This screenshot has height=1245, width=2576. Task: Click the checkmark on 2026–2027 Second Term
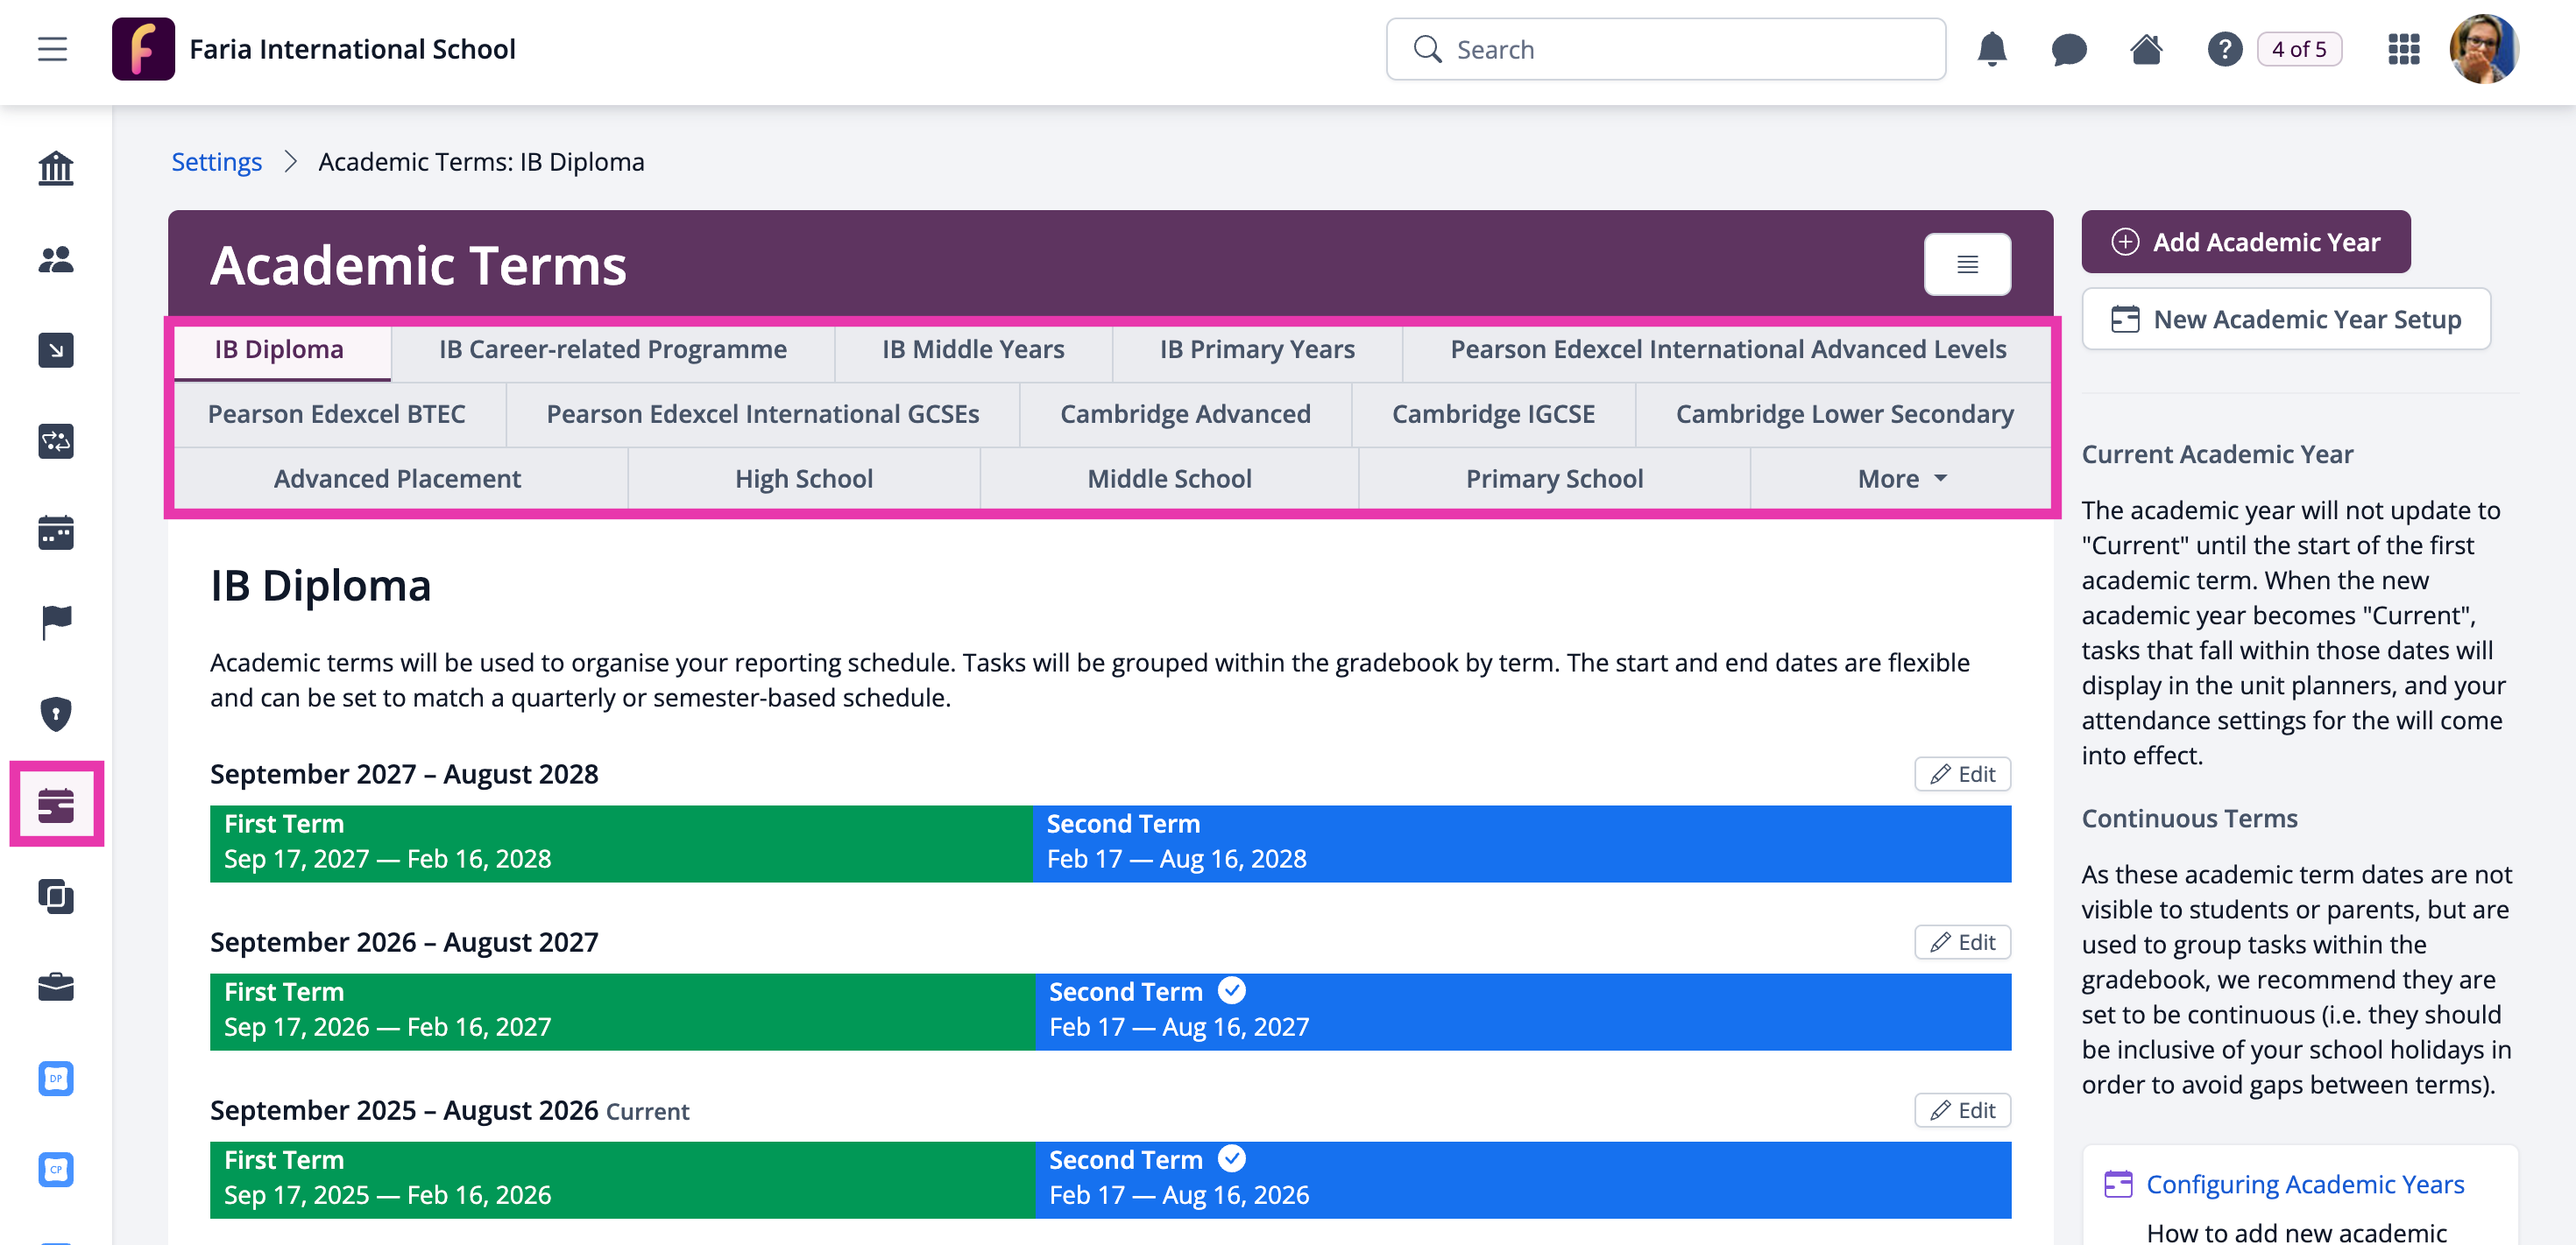click(x=1231, y=990)
